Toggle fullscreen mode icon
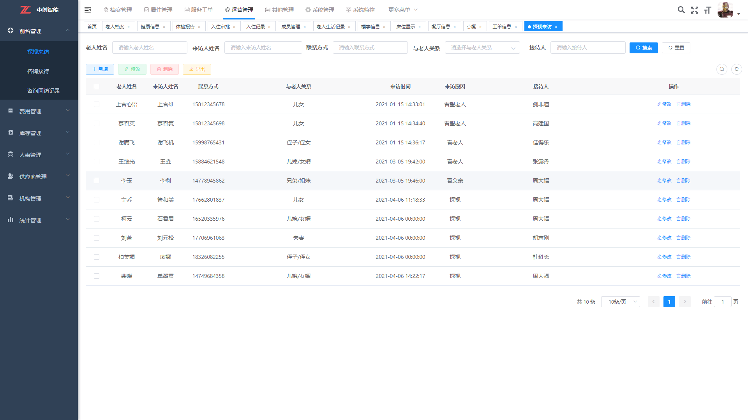 click(x=694, y=10)
